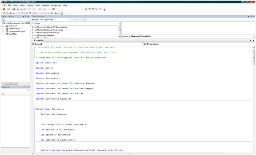Collapse the Public Class ScriptMain code block
This screenshot has height=155, width=256.
click(x=34, y=109)
